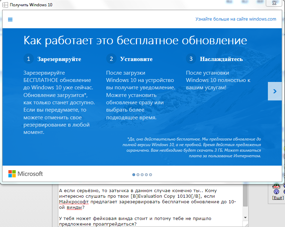
Task: Click the step heading 'Установите'
Action: click(136, 59)
